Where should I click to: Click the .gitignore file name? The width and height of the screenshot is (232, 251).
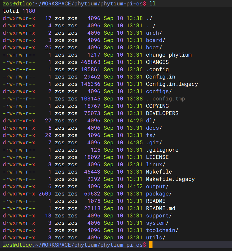point(162,150)
